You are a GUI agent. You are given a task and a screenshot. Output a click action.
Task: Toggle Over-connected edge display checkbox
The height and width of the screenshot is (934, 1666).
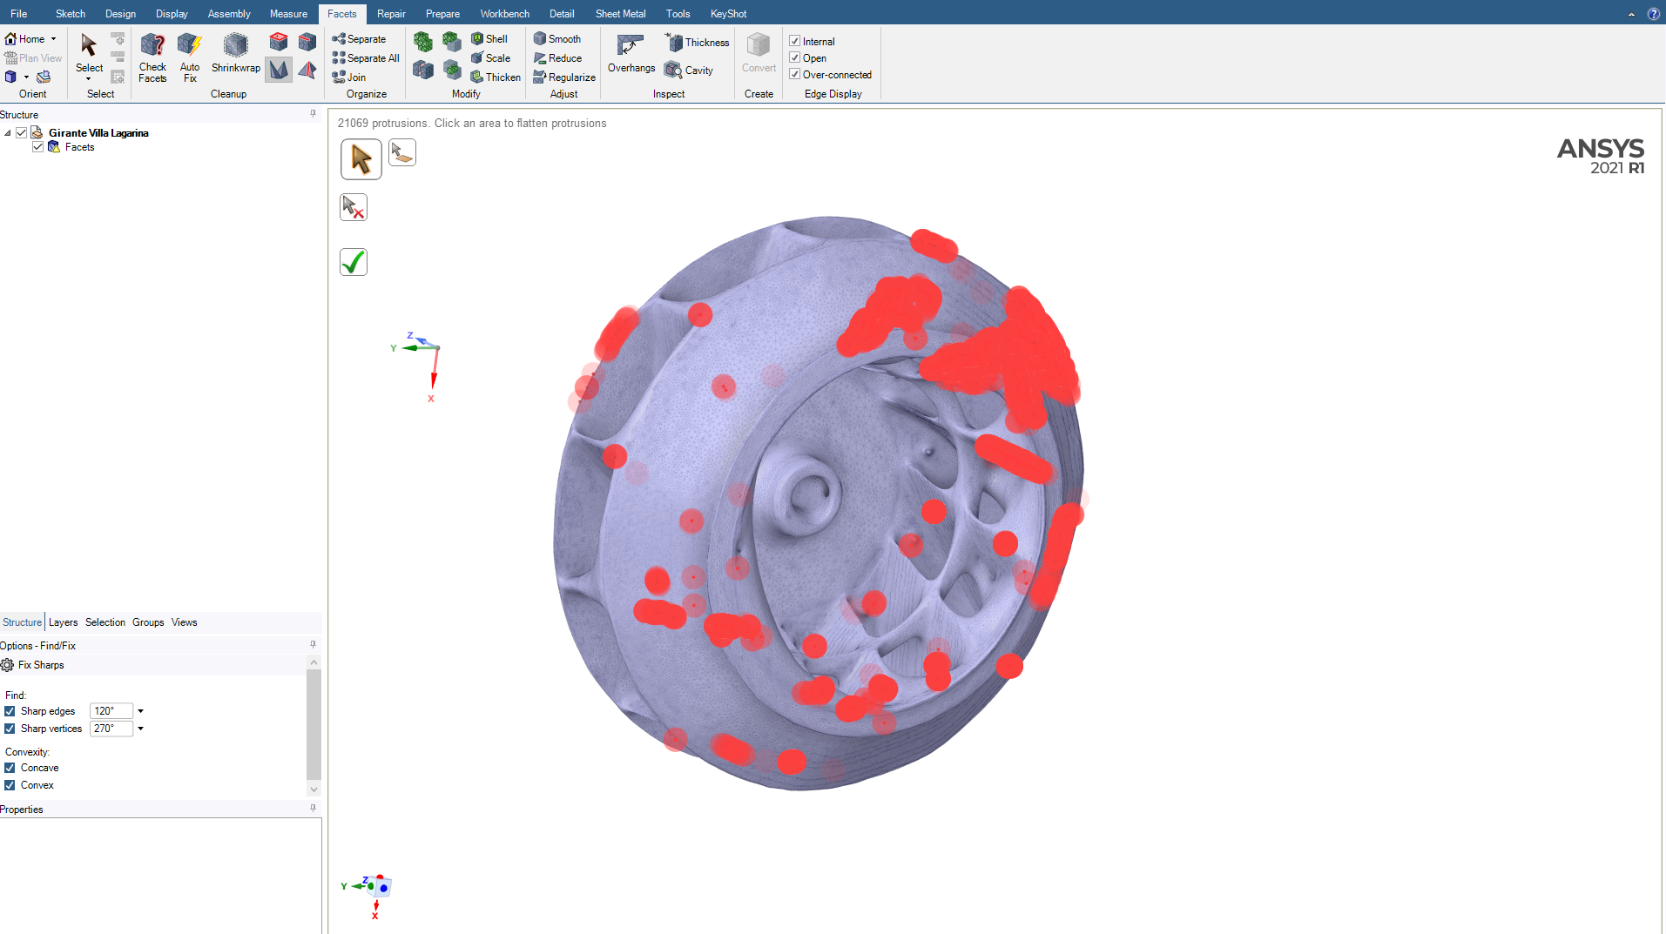[x=794, y=74]
